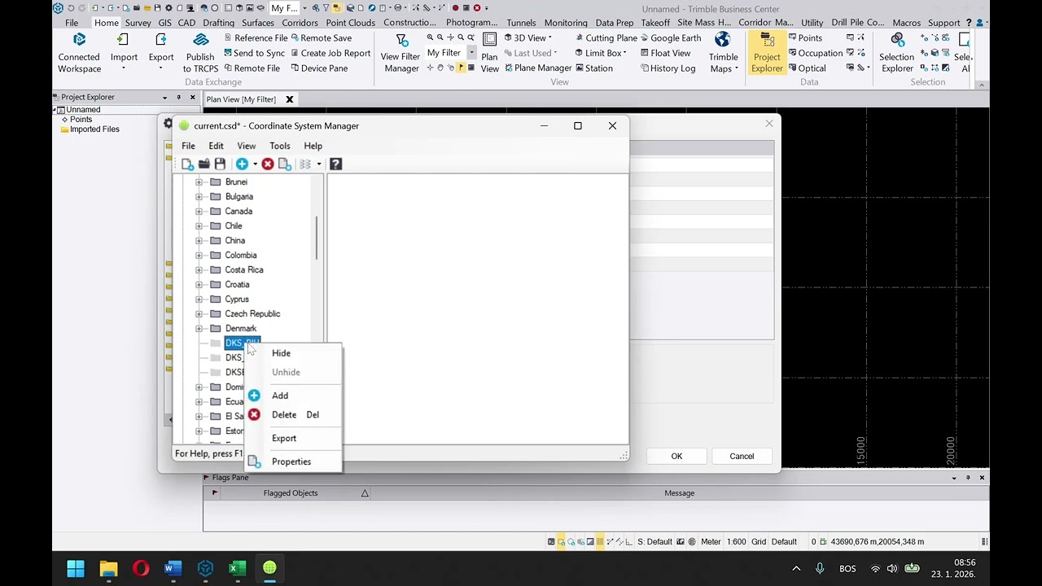Click the Help question mark toolbar icon
This screenshot has height=586, width=1042.
335,164
